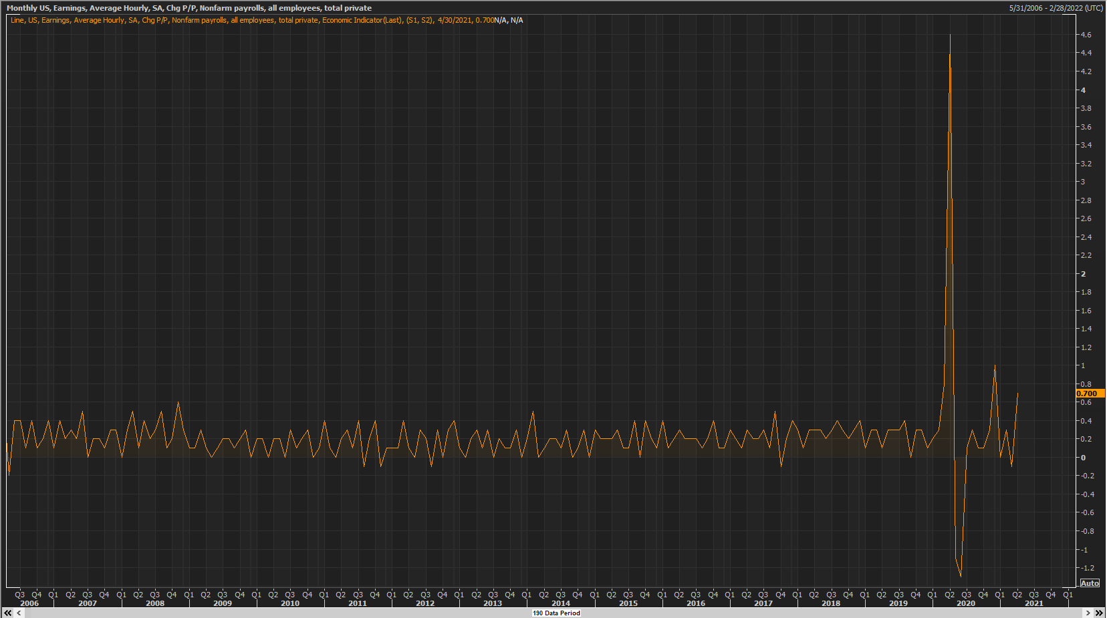Click the '190 Data Period' label
This screenshot has width=1107, height=618.
(x=556, y=613)
